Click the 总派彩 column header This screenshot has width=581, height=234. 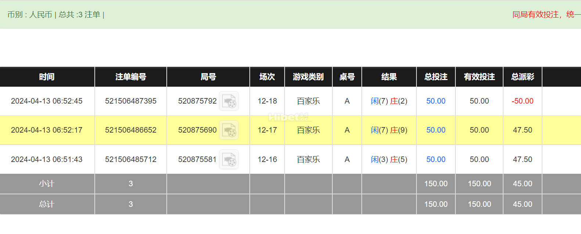click(x=523, y=77)
